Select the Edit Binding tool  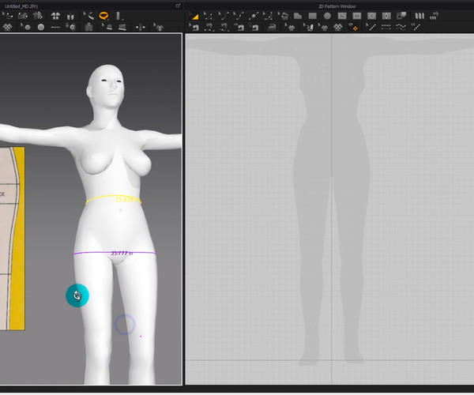pos(107,27)
